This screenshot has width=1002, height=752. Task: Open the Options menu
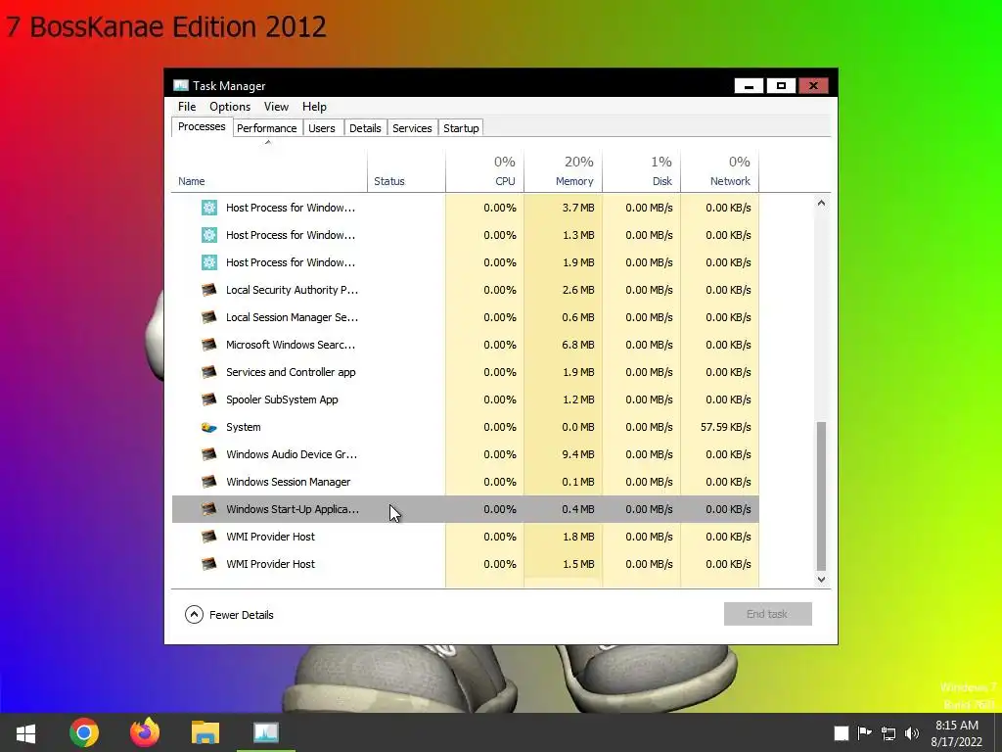230,107
